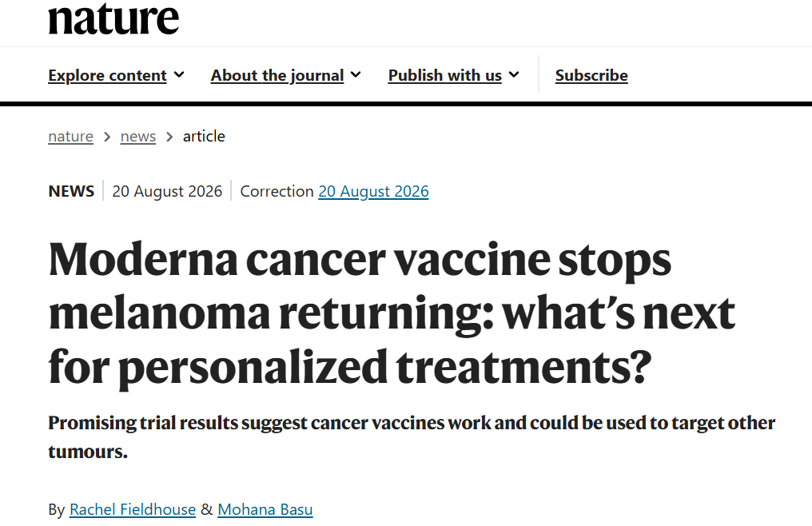This screenshot has height=526, width=812.
Task: Expand the chevron beside About the journal
Action: tap(356, 74)
